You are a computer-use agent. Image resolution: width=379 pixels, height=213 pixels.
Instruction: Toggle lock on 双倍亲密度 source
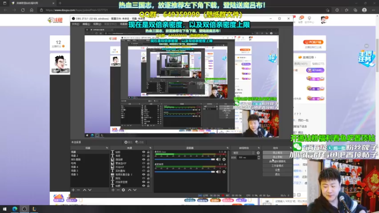148,182
